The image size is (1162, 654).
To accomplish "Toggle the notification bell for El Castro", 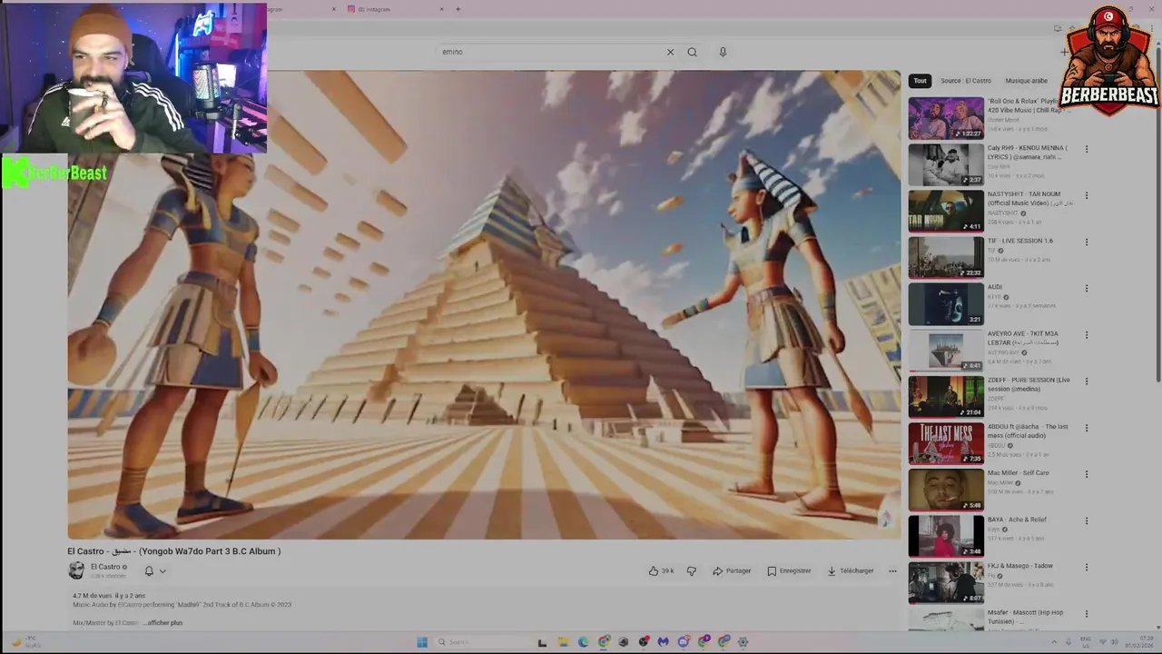I will coord(149,571).
